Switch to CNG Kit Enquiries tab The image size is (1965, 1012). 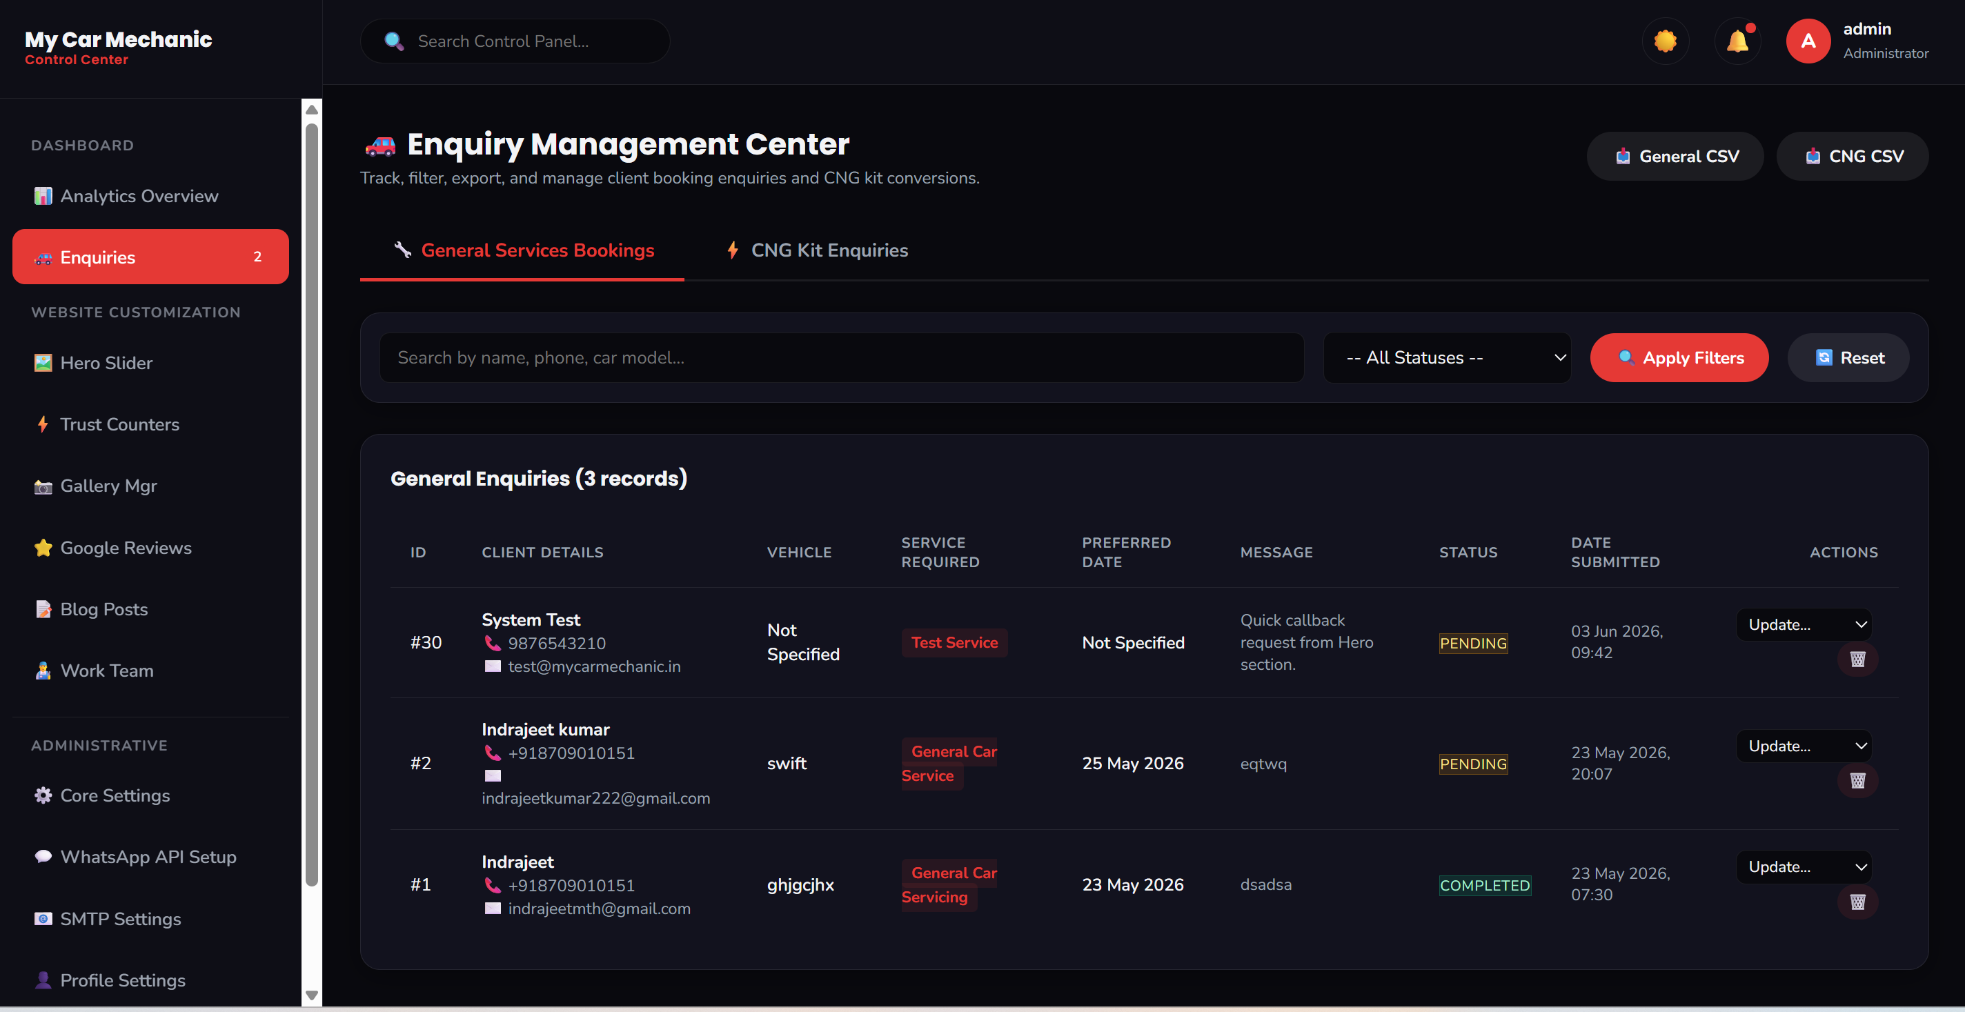coord(816,250)
